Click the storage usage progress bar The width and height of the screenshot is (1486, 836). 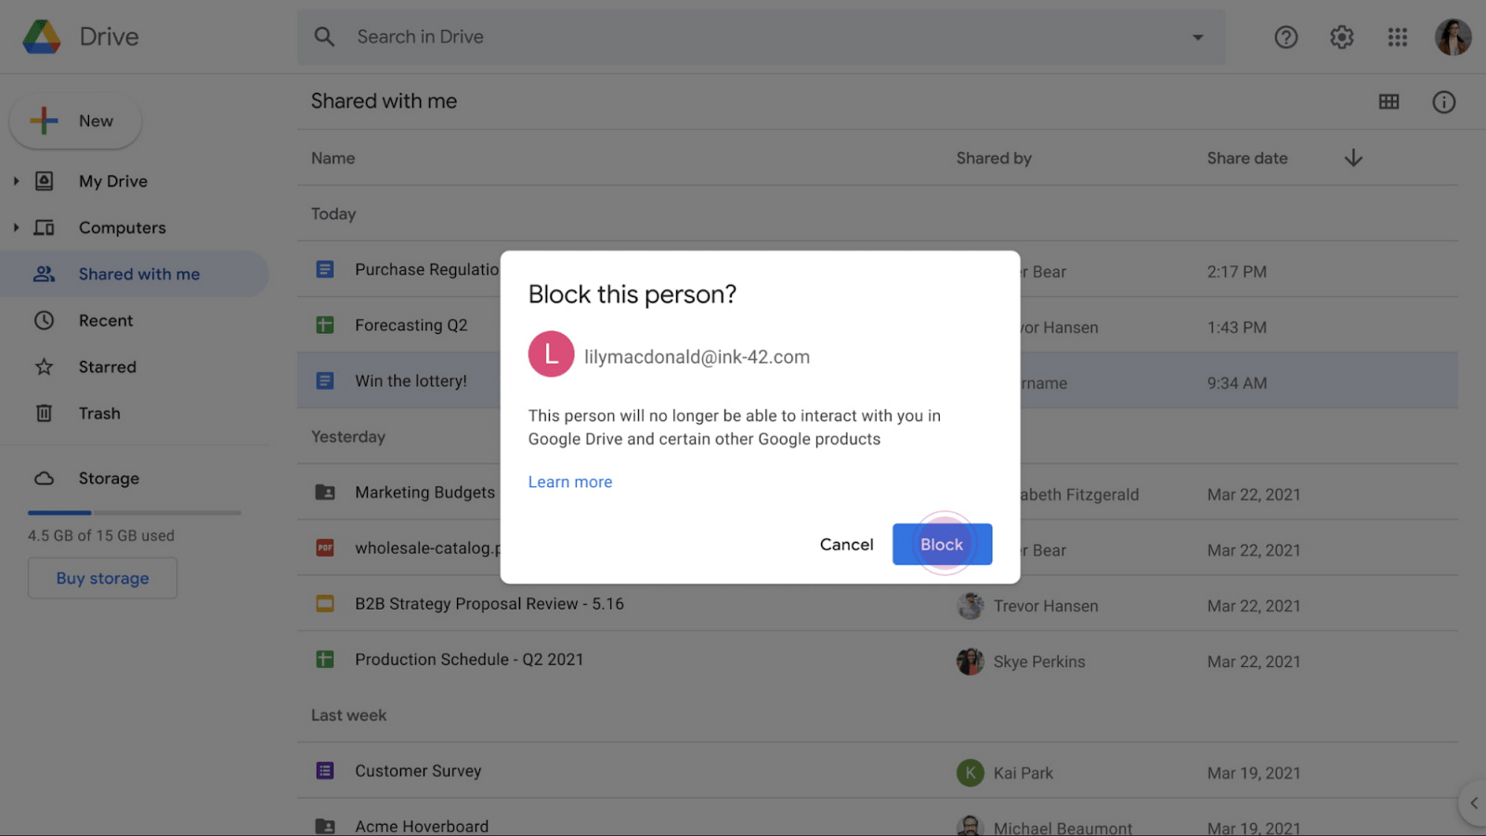(134, 512)
